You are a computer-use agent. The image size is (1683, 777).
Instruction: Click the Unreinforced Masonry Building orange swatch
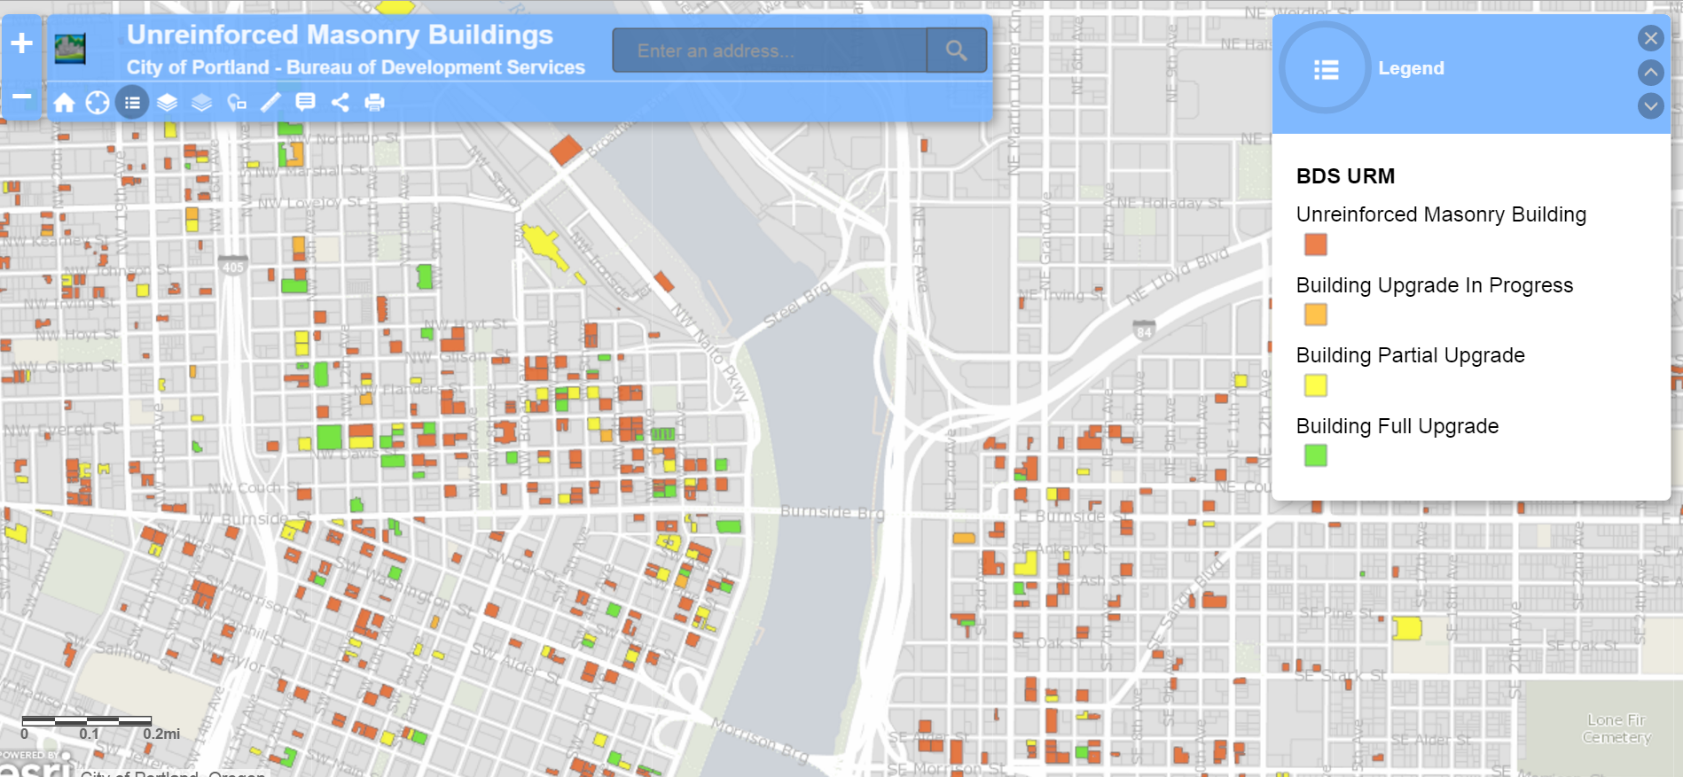coord(1315,245)
